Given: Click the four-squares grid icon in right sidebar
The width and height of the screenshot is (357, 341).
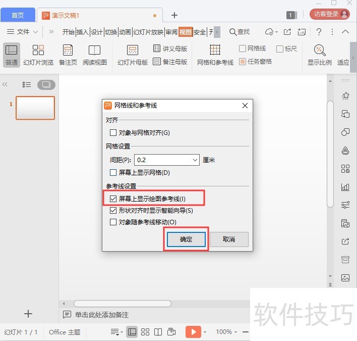Looking at the screenshot, I should tap(345, 169).
